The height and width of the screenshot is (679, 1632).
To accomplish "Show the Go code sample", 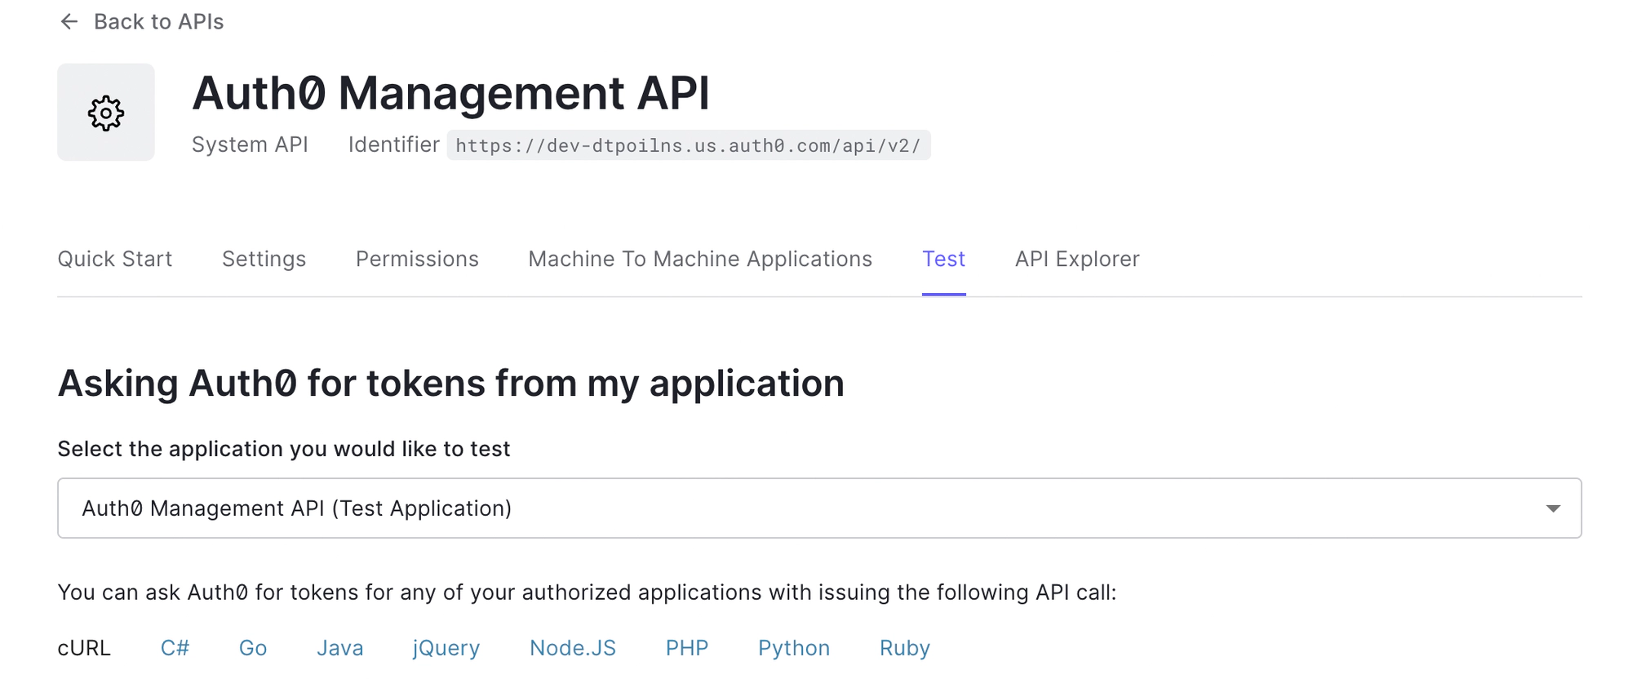I will 253,648.
